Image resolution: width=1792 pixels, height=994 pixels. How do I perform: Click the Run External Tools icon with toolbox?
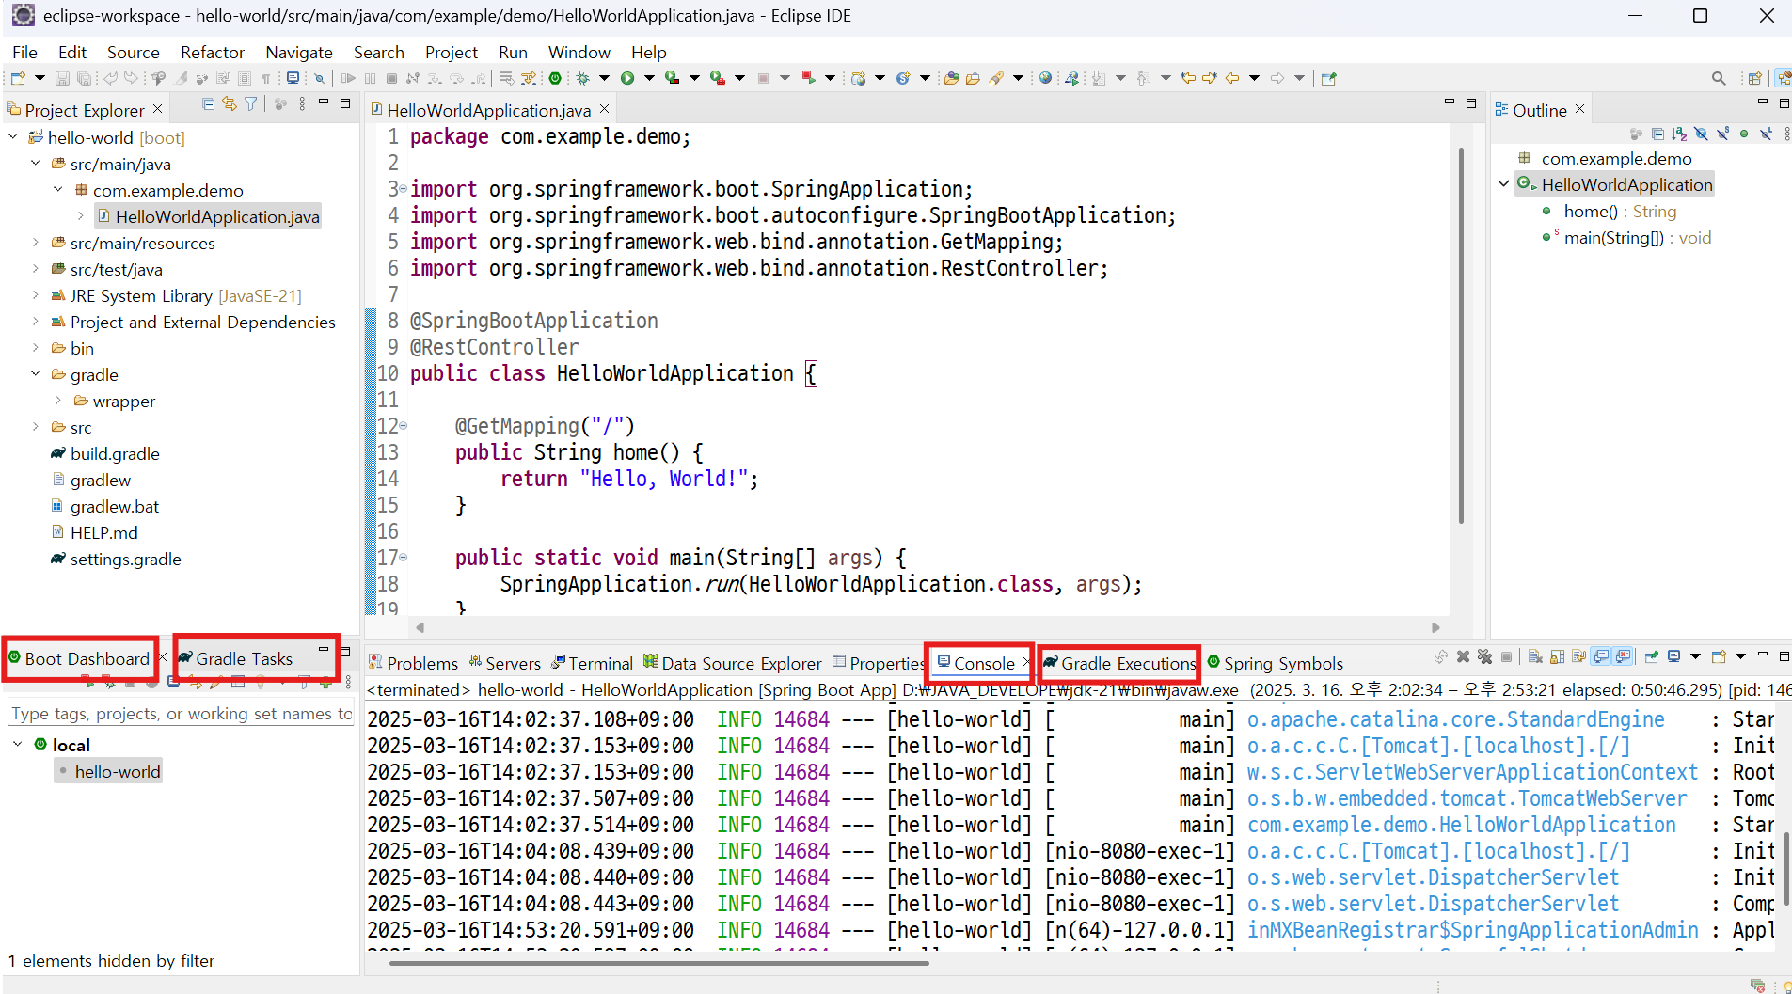[x=717, y=78]
